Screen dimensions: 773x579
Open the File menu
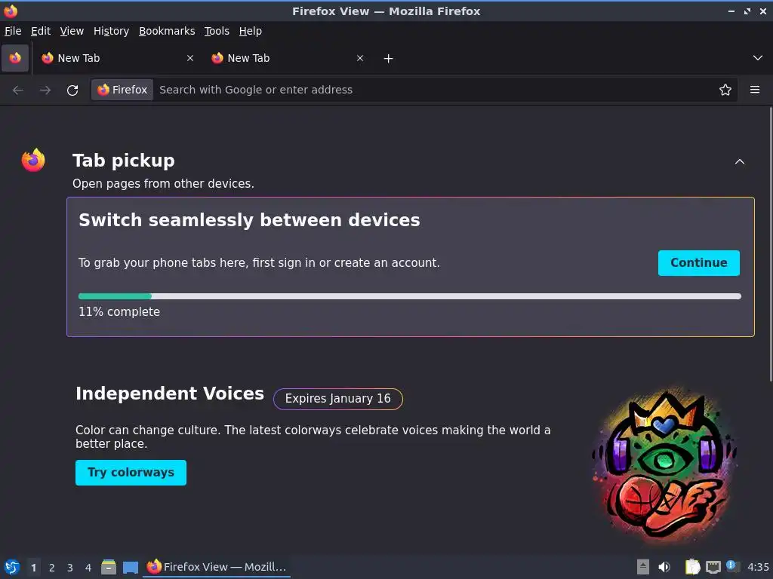coord(13,31)
